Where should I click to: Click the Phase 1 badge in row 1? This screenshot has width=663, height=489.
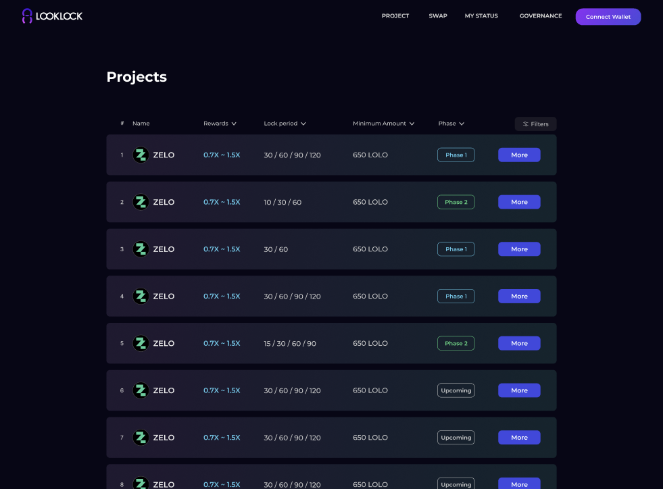point(456,155)
